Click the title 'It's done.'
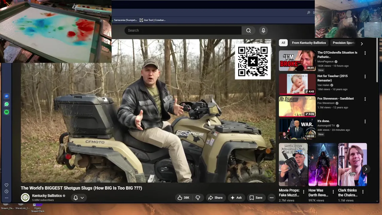This screenshot has width=382, height=215. 324,121
